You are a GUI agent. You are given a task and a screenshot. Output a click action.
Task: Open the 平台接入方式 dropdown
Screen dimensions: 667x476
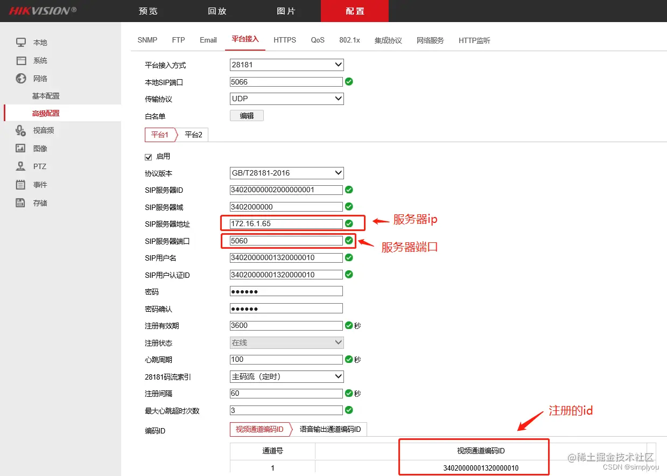click(x=287, y=65)
